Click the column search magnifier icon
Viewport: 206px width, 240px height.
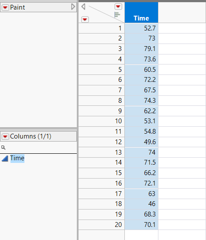[3, 147]
